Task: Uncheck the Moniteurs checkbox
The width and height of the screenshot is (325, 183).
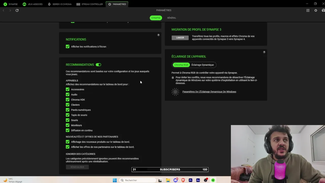Action: pyautogui.click(x=68, y=125)
